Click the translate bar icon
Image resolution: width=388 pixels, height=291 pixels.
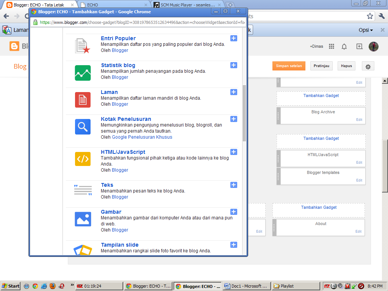pos(7,30)
